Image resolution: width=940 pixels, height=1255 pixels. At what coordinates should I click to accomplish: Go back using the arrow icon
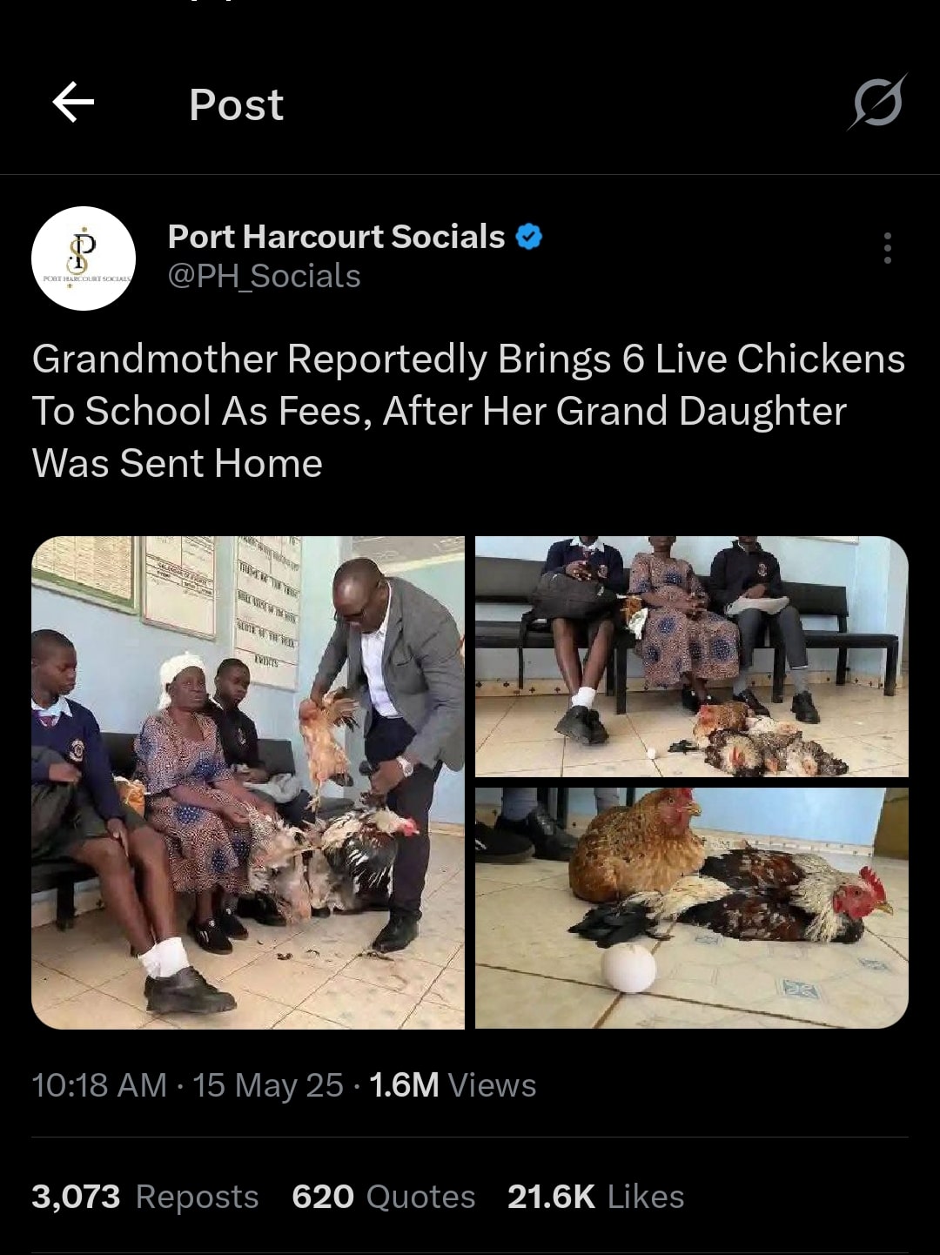pyautogui.click(x=73, y=103)
